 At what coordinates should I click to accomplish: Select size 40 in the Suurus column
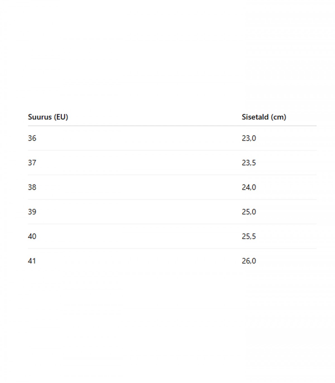32,236
